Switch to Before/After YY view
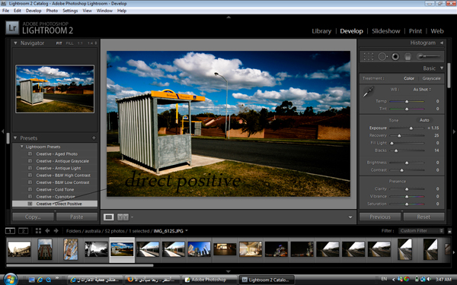This screenshot has width=457, height=285. [123, 217]
